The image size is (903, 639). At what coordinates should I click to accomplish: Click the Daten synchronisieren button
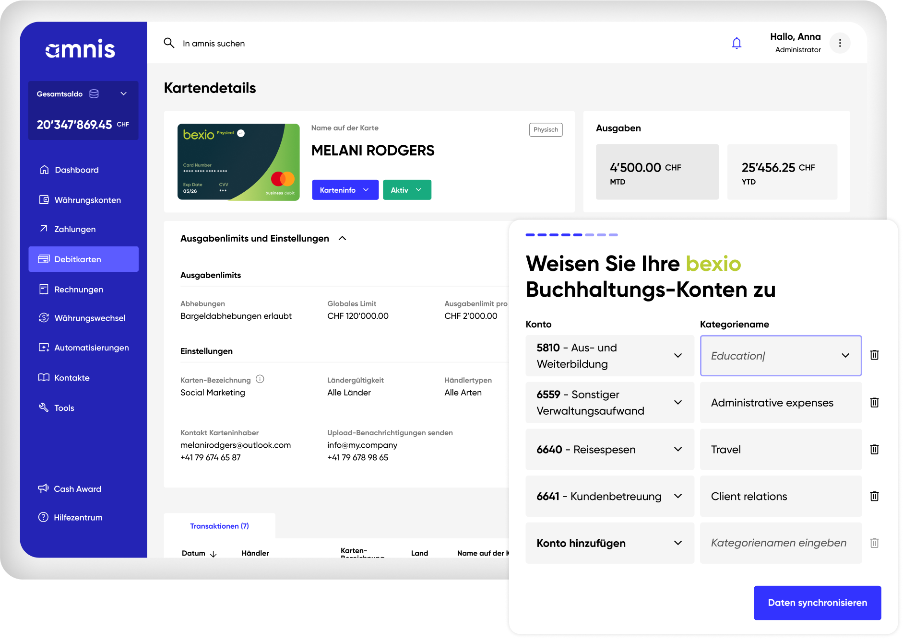(x=817, y=603)
